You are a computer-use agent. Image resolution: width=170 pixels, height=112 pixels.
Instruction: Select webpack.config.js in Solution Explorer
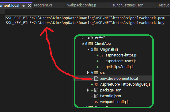pyautogui.click(x=115, y=102)
